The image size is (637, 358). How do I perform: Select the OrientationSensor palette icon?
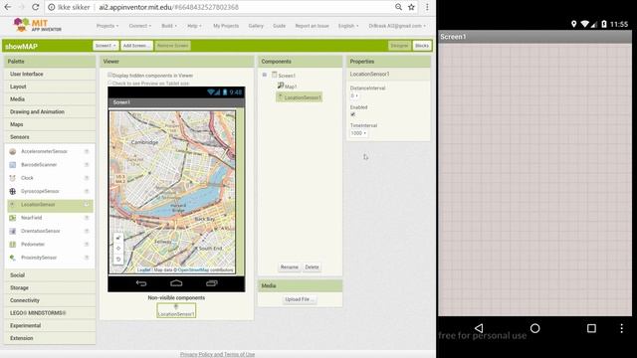point(13,231)
